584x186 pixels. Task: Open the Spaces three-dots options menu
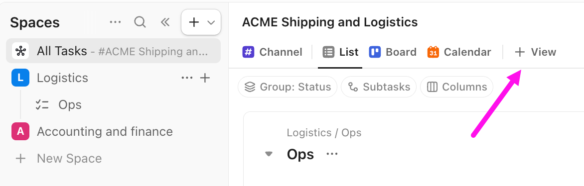point(116,22)
